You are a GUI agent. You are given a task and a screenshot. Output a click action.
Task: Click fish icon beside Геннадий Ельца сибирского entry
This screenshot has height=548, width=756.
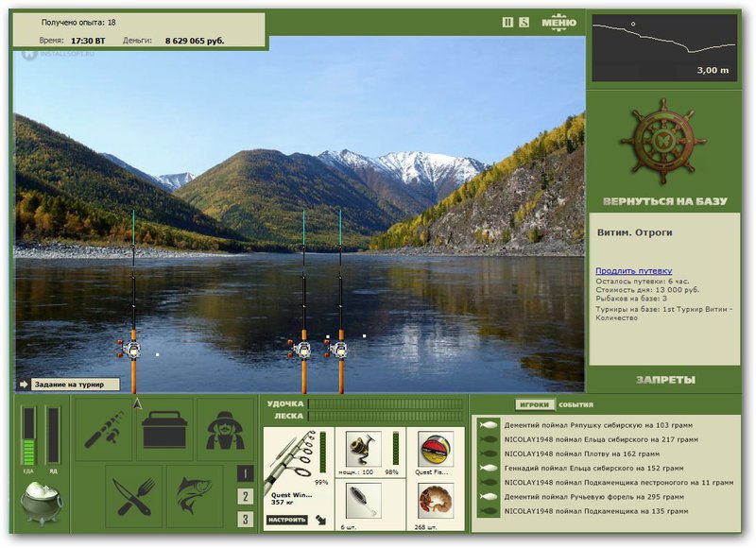488,468
